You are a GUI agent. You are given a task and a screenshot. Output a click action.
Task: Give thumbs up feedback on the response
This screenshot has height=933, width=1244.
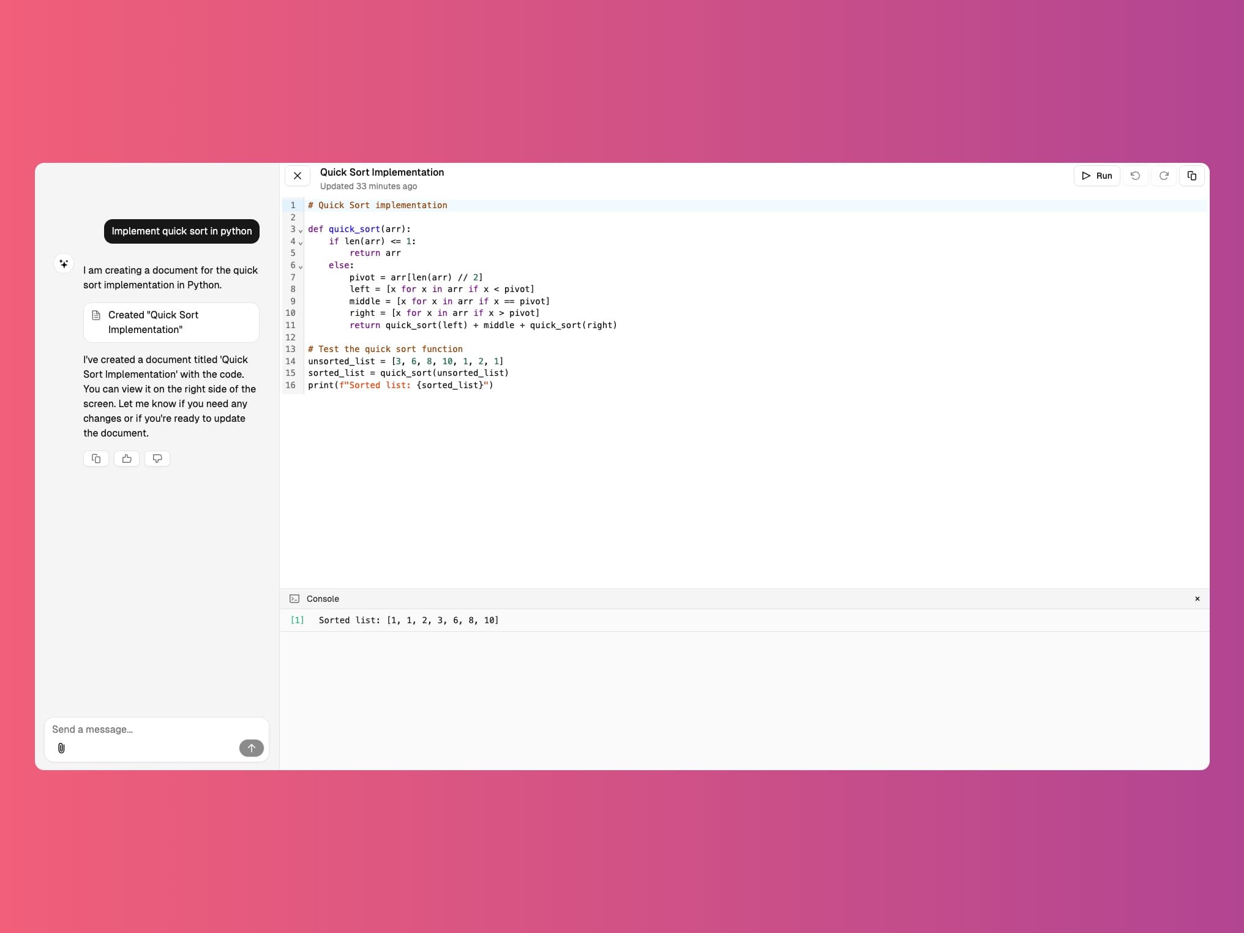pyautogui.click(x=126, y=459)
